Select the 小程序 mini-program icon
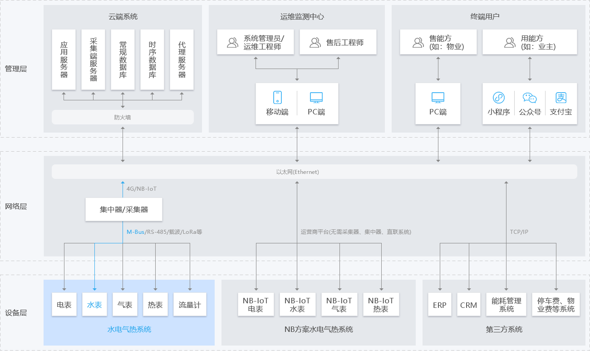 (x=499, y=98)
